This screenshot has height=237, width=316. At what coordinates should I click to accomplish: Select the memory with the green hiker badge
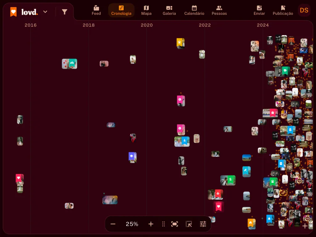pyautogui.click(x=228, y=180)
